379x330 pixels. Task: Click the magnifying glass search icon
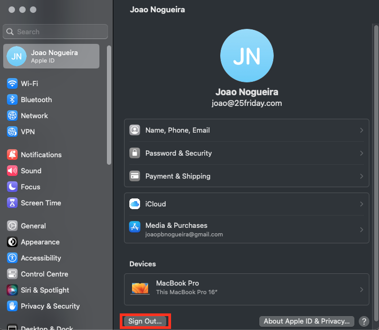pyautogui.click(x=10, y=32)
